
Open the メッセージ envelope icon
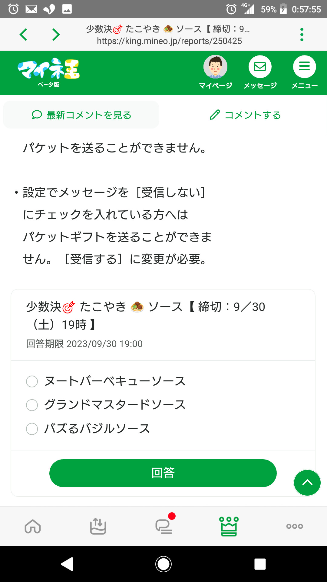tap(260, 67)
